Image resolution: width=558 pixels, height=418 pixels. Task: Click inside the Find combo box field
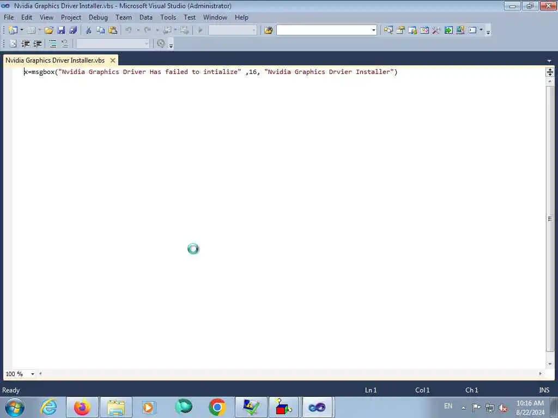[324, 30]
